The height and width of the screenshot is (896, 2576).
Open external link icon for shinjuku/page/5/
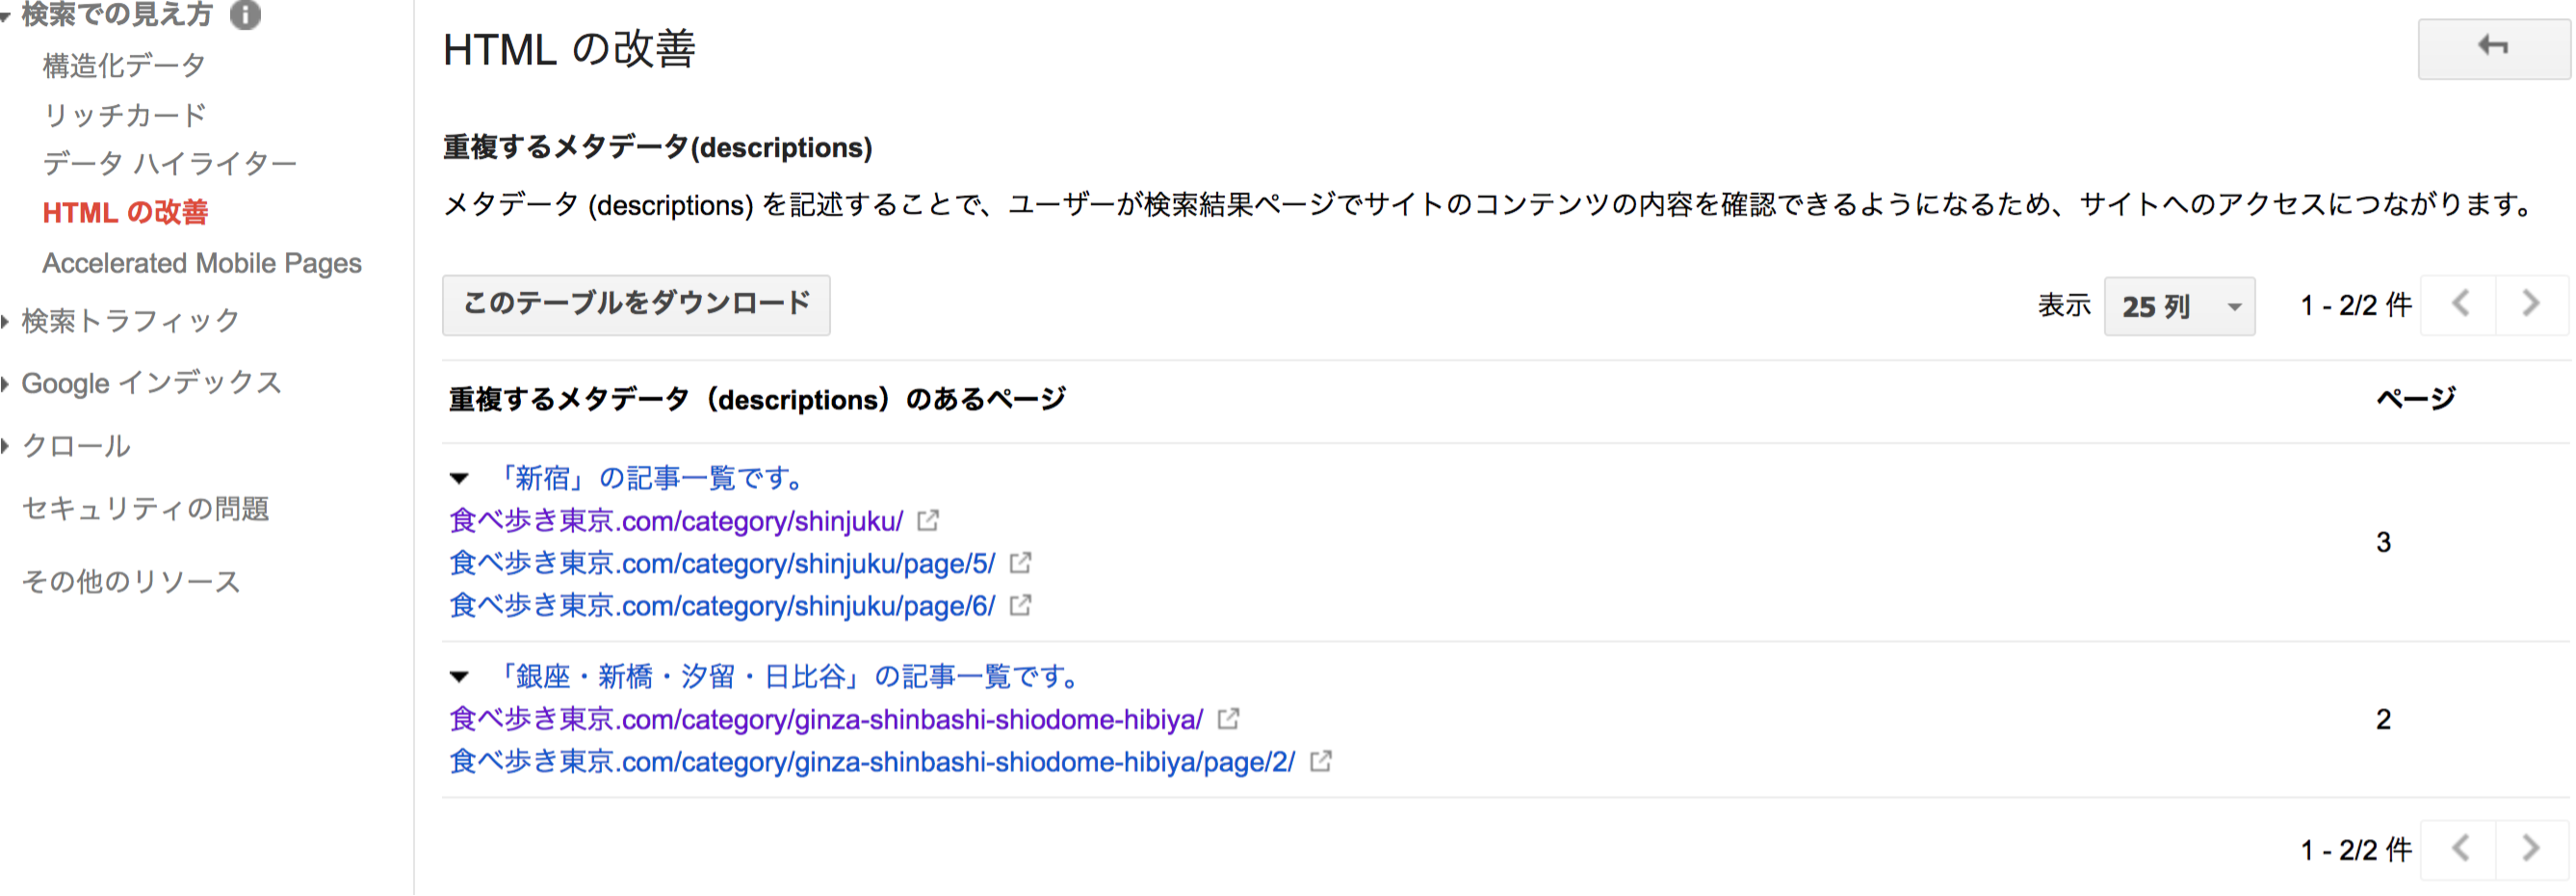pyautogui.click(x=1020, y=563)
